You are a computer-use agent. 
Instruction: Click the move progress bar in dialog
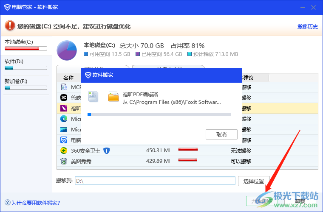pos(159,114)
